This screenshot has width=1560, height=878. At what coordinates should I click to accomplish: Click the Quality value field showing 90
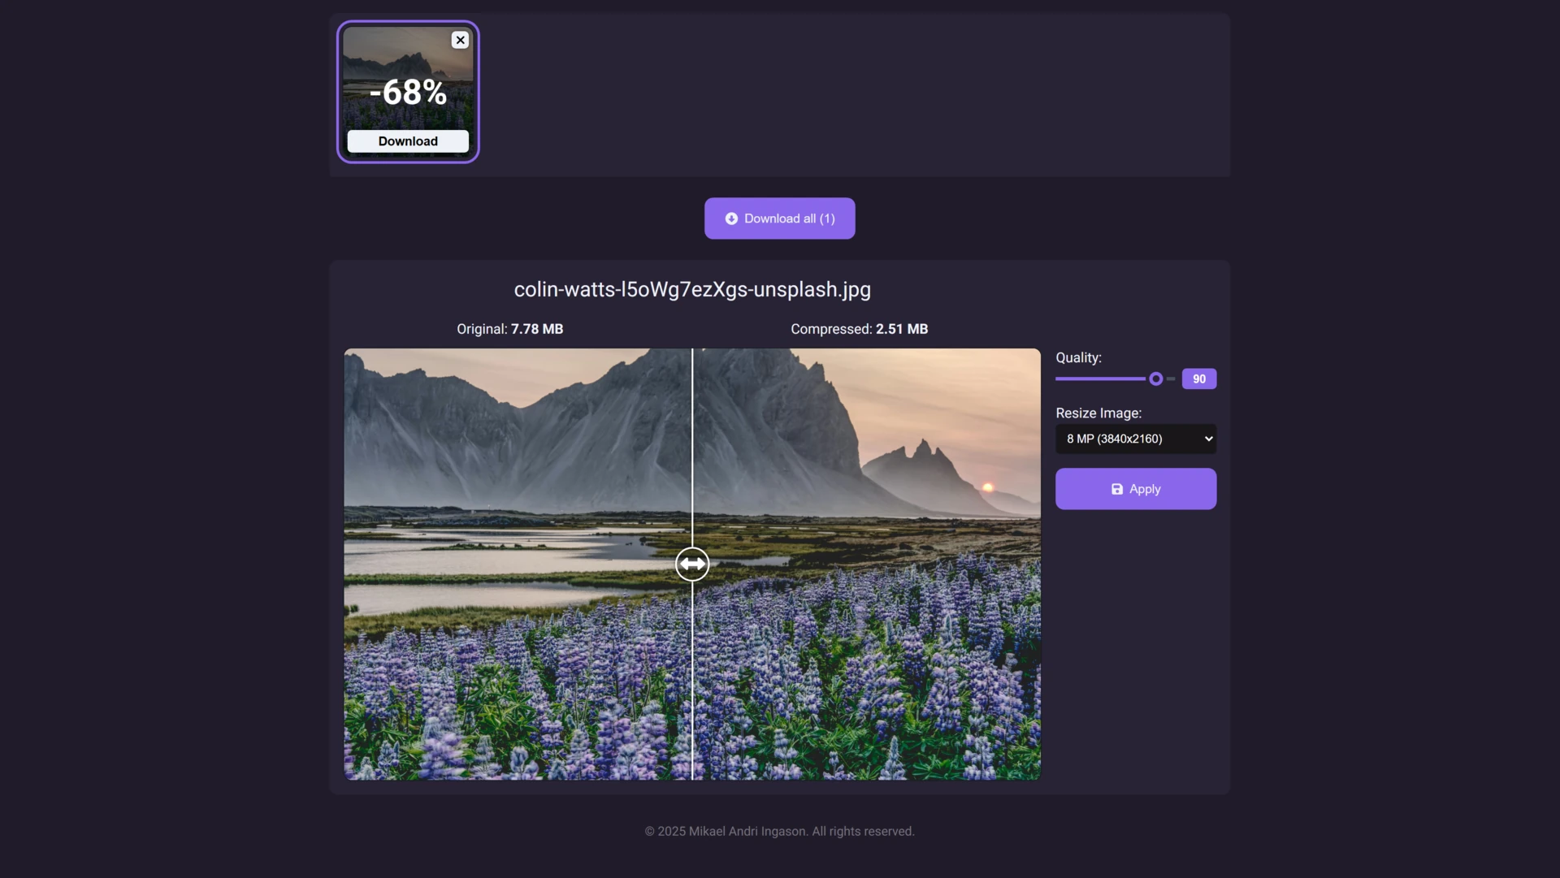[1199, 378]
